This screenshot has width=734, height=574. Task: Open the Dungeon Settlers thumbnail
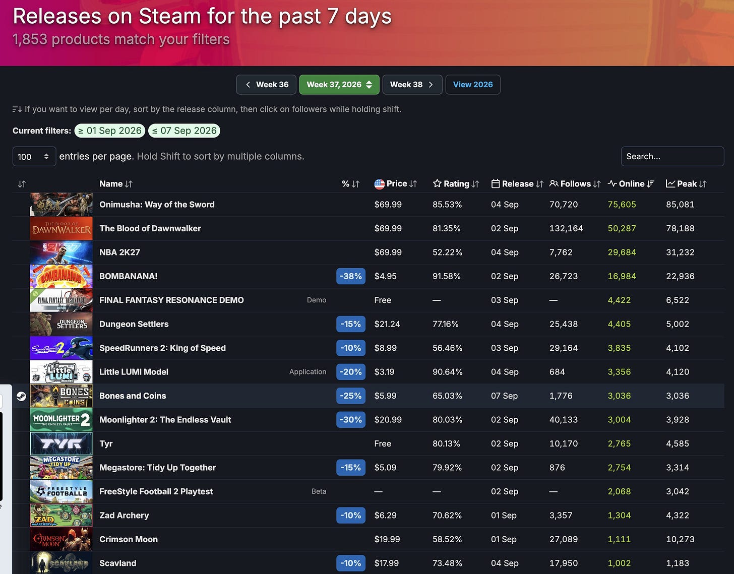click(62, 325)
